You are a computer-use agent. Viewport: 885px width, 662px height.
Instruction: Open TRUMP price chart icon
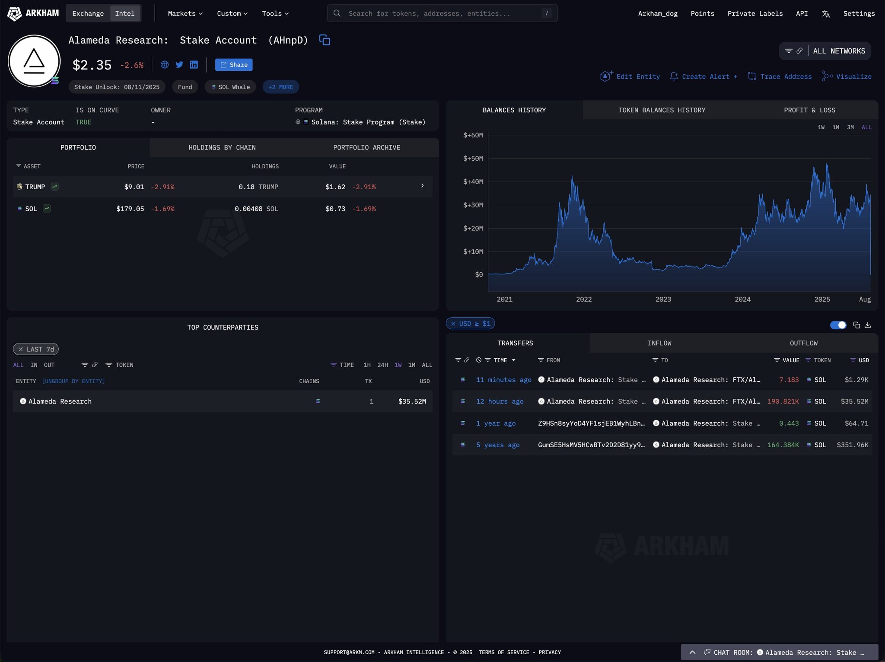(x=54, y=187)
